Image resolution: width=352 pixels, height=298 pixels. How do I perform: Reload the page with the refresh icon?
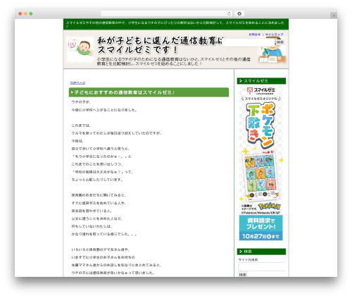pos(229,13)
